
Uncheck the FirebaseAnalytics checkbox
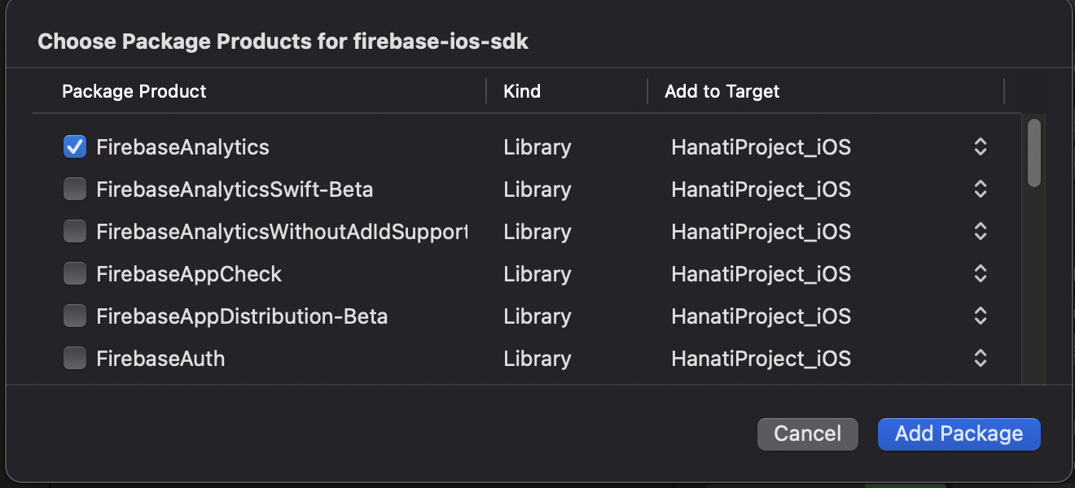75,147
